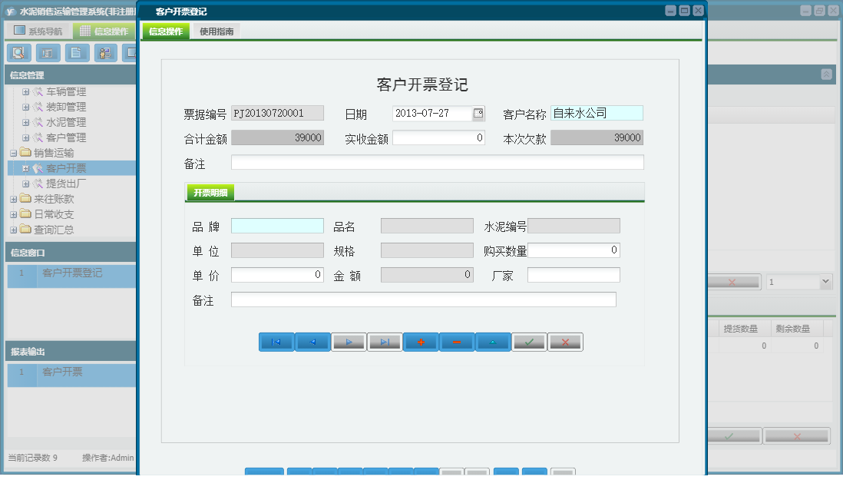843x503 pixels.
Task: Select 车辆管理 in the tree
Action: click(66, 91)
